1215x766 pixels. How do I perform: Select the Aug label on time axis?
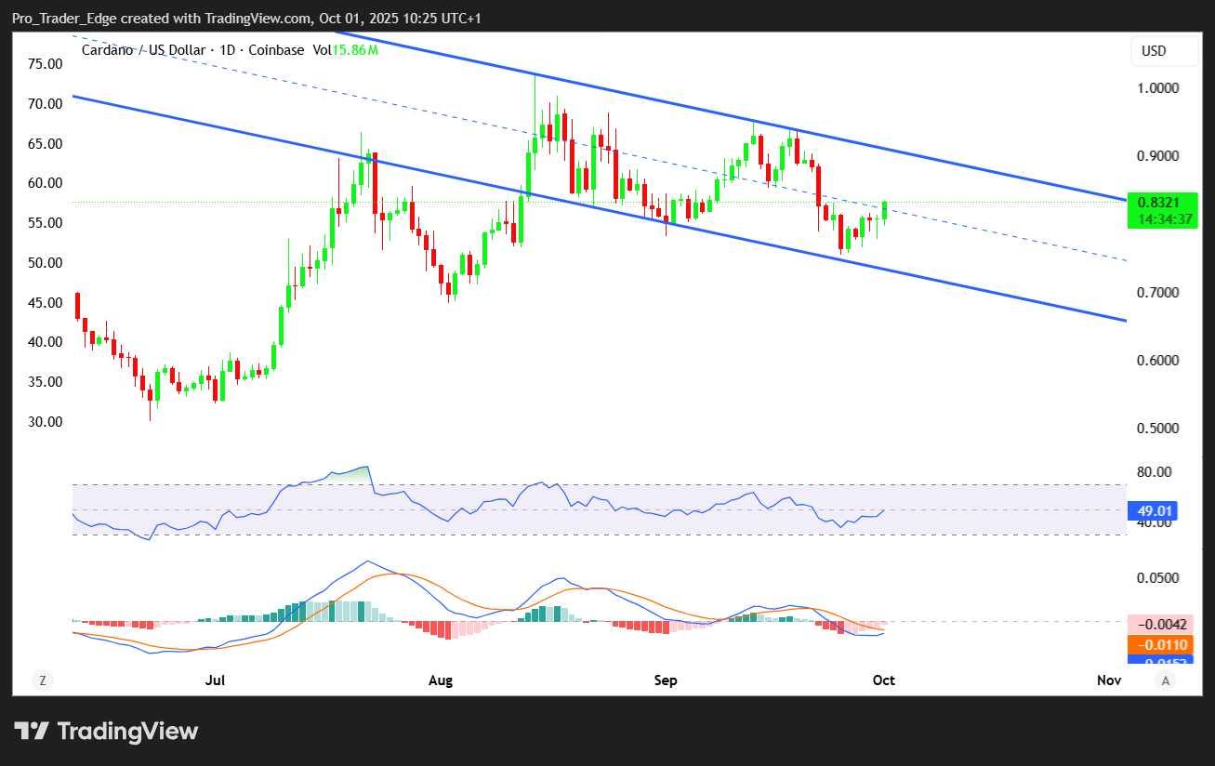[441, 680]
